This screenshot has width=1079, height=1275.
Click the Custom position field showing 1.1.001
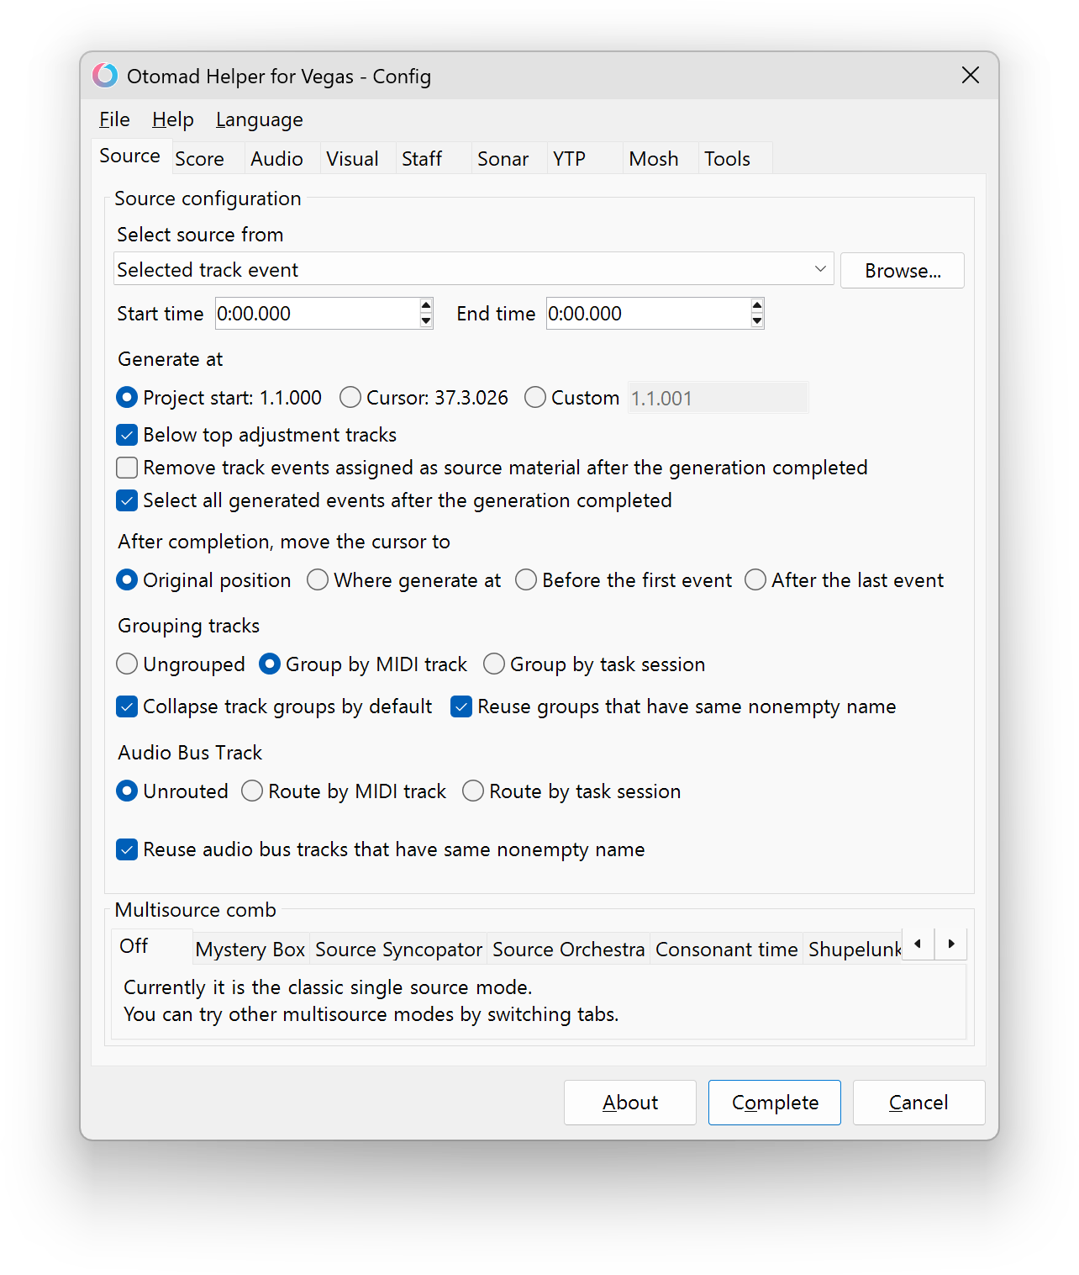(x=718, y=398)
